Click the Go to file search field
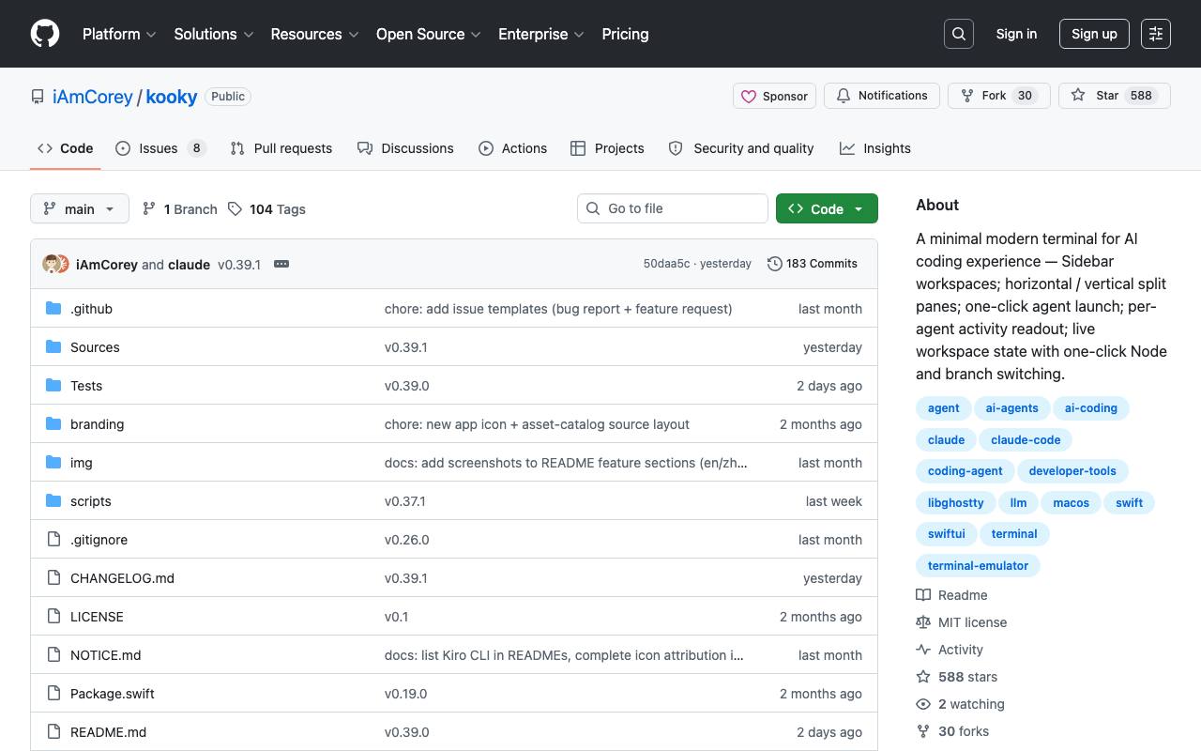Viewport: 1201px width, 751px height. [x=673, y=208]
